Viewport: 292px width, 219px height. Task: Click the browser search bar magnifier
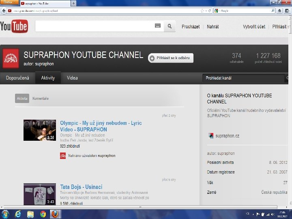[273, 11]
